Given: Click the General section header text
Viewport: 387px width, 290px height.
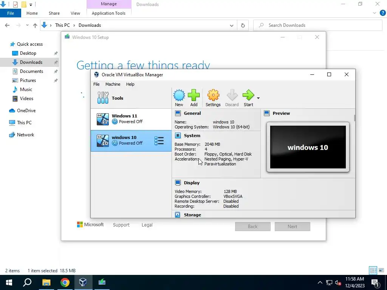Looking at the screenshot, I should coord(192,113).
